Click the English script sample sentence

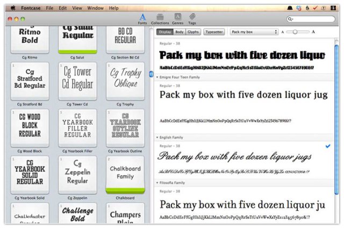point(234,156)
